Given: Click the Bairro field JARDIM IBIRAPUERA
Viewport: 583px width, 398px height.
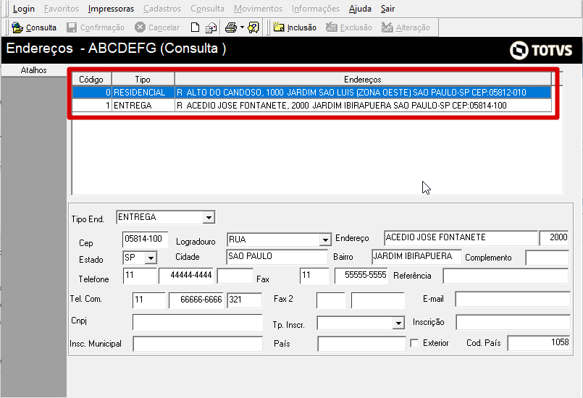Looking at the screenshot, I should coord(416,257).
